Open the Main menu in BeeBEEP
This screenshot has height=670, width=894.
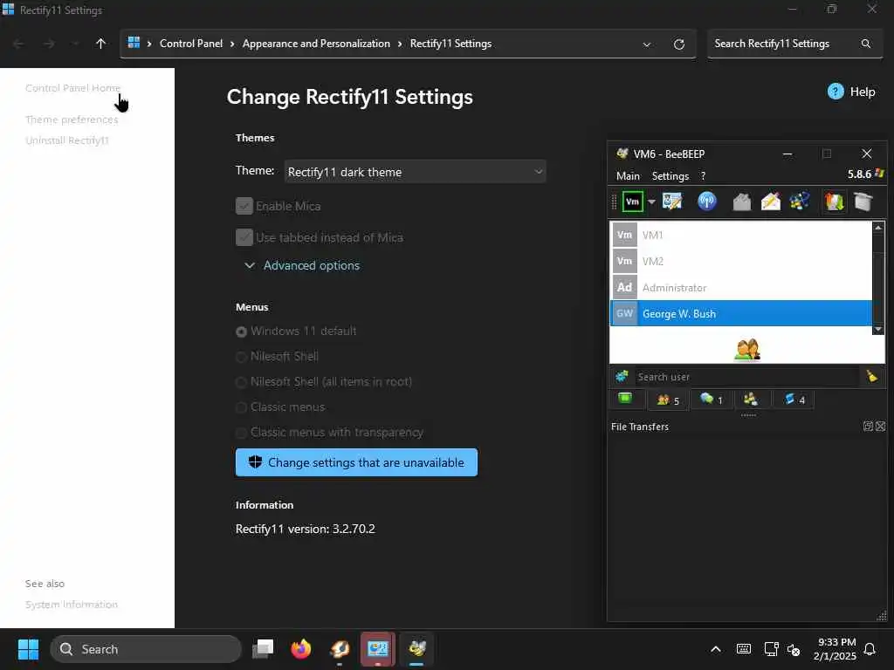[x=628, y=176]
